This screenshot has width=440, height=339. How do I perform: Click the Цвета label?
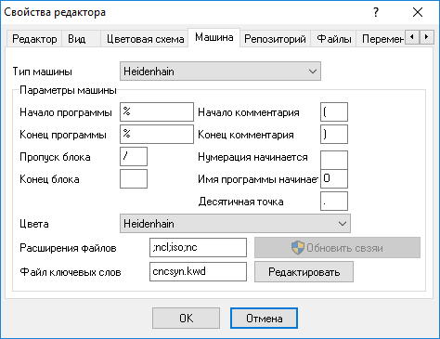34,224
